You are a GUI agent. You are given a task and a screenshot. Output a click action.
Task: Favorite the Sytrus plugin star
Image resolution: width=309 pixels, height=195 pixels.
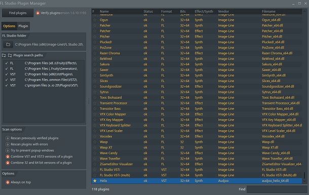pos(95,92)
